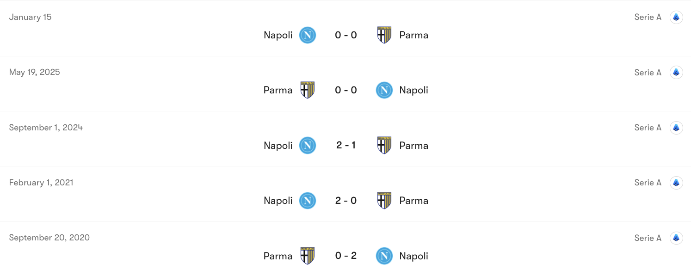Click the May 19, 2025 date label
Screen dimensions: 691x270
click(34, 72)
